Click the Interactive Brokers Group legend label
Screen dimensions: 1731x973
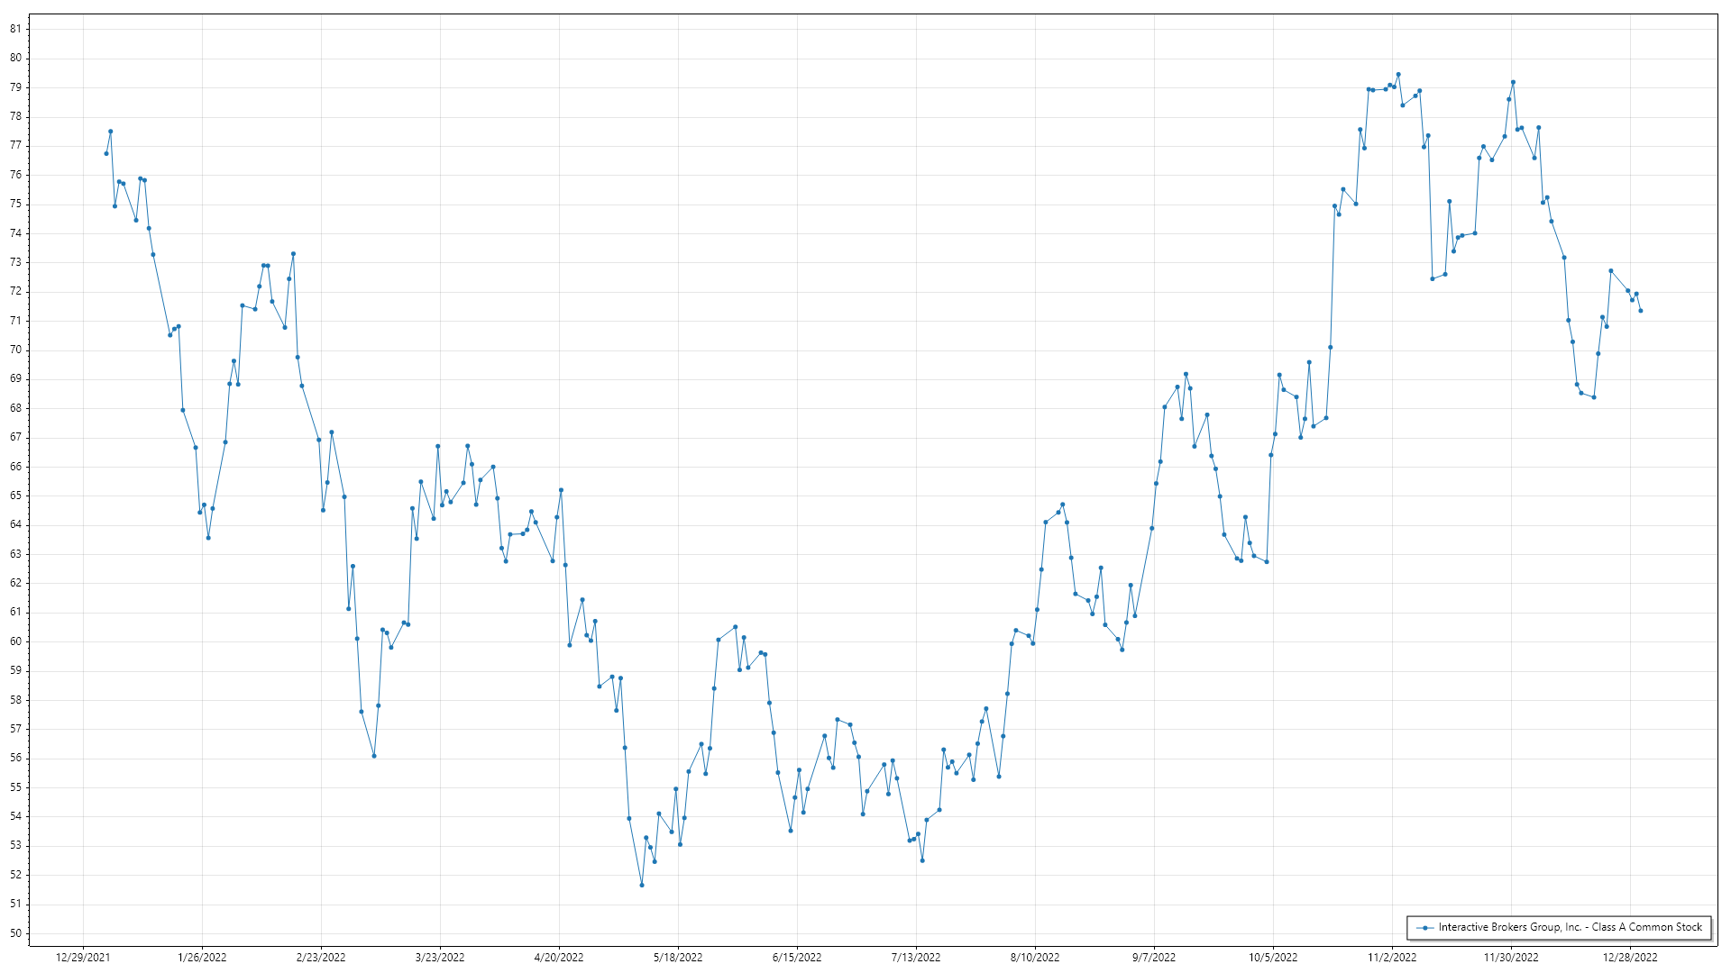1570,927
